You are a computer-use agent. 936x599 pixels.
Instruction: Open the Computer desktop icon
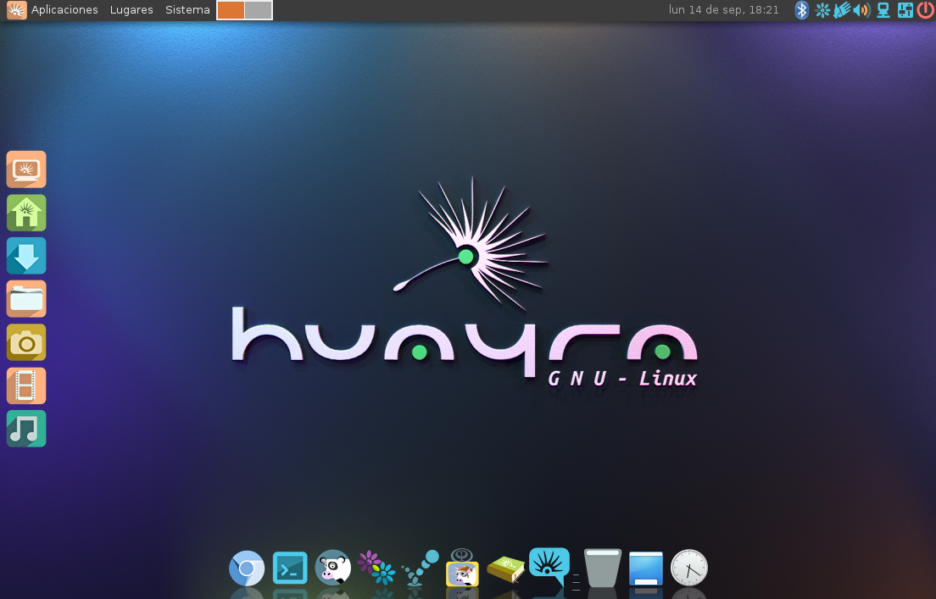pos(26,169)
